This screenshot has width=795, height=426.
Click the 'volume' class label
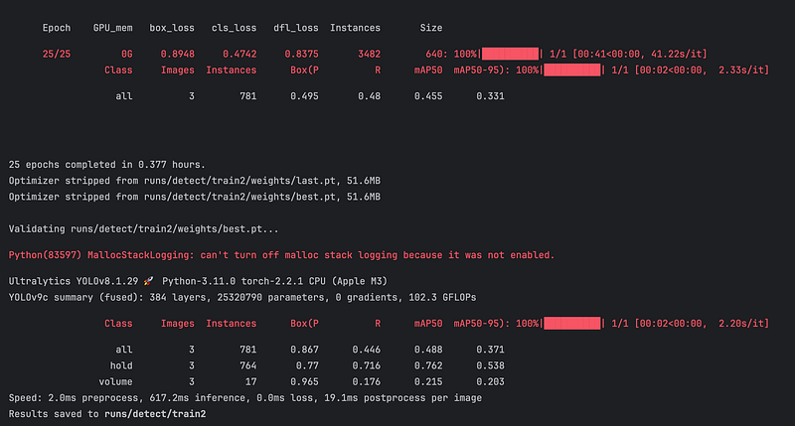[115, 382]
